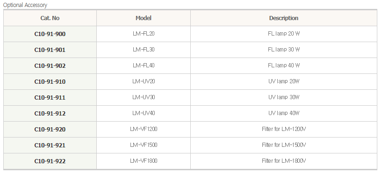
Task: Select catalog number C10-91-900
Action: pyautogui.click(x=50, y=34)
